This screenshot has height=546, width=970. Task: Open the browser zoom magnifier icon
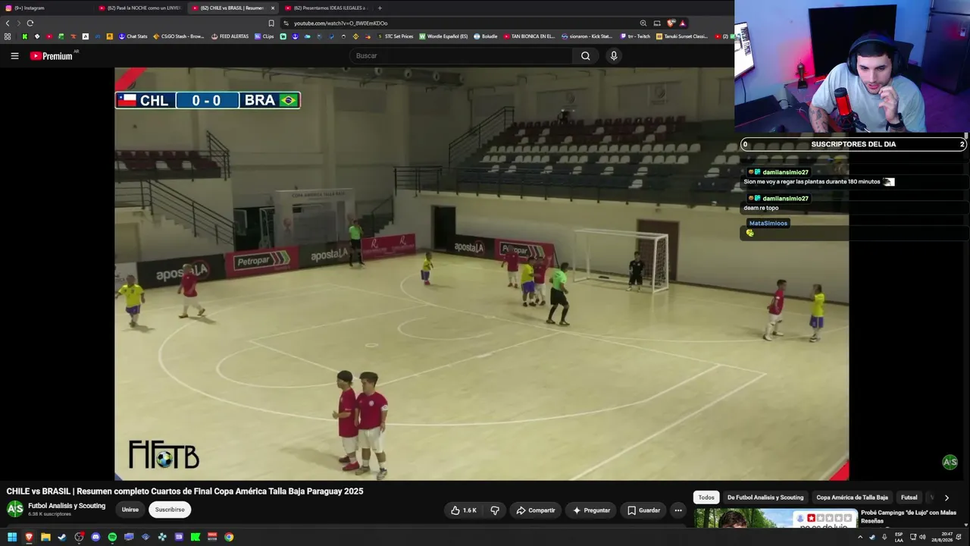coord(643,23)
